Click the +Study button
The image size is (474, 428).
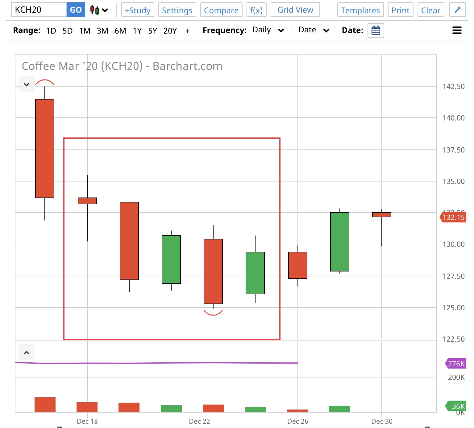click(138, 10)
